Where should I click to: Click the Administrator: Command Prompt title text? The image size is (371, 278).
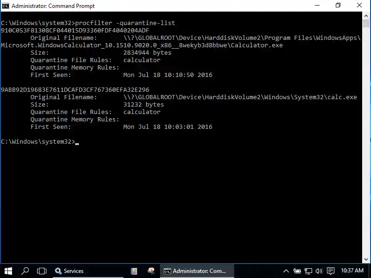click(53, 6)
